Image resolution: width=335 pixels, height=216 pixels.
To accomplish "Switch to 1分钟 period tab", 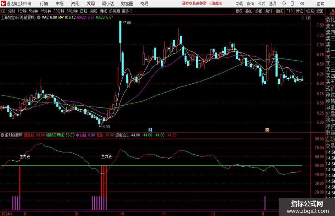I will [22, 11].
